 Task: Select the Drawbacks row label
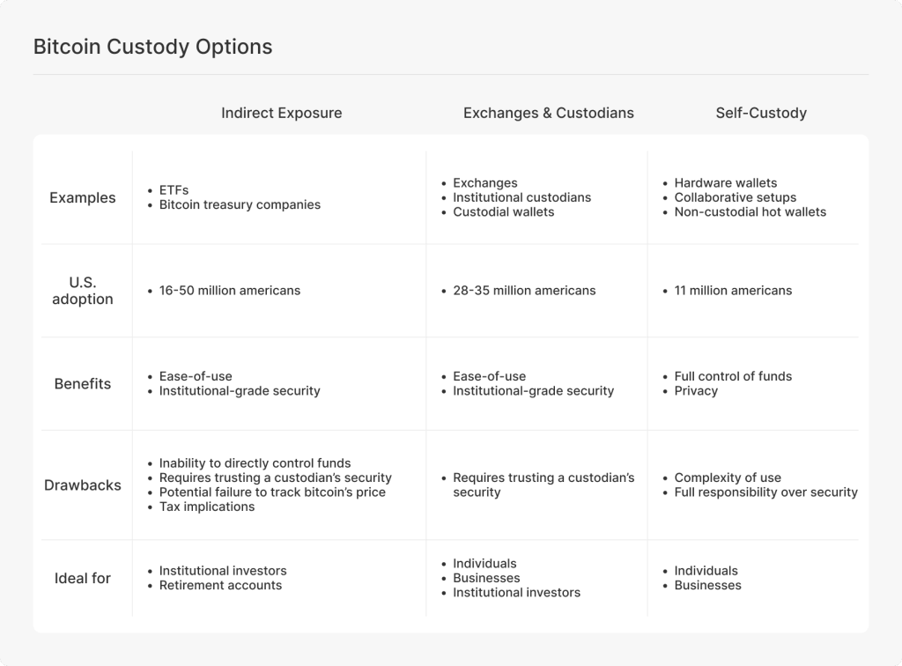click(x=83, y=485)
